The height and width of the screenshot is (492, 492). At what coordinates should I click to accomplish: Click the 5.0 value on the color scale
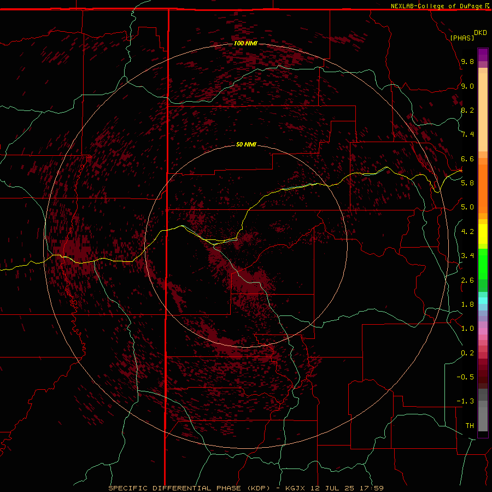pyautogui.click(x=467, y=207)
